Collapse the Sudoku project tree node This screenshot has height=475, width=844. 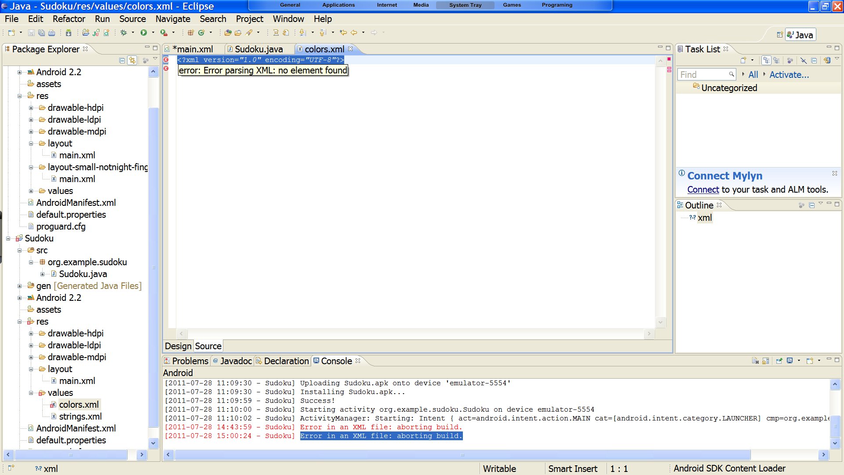click(x=8, y=239)
